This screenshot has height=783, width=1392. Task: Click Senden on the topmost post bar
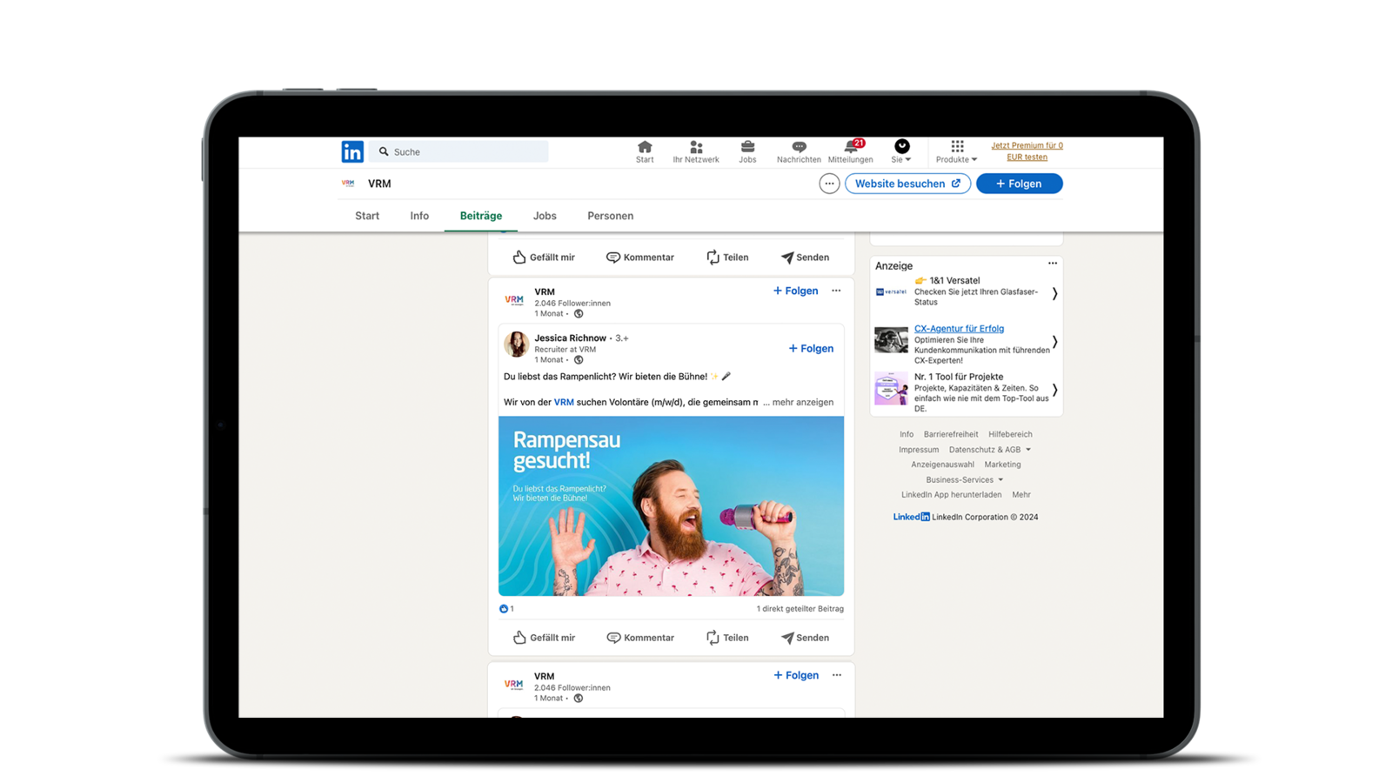(805, 258)
